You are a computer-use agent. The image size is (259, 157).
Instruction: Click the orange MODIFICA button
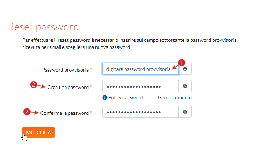point(38,133)
